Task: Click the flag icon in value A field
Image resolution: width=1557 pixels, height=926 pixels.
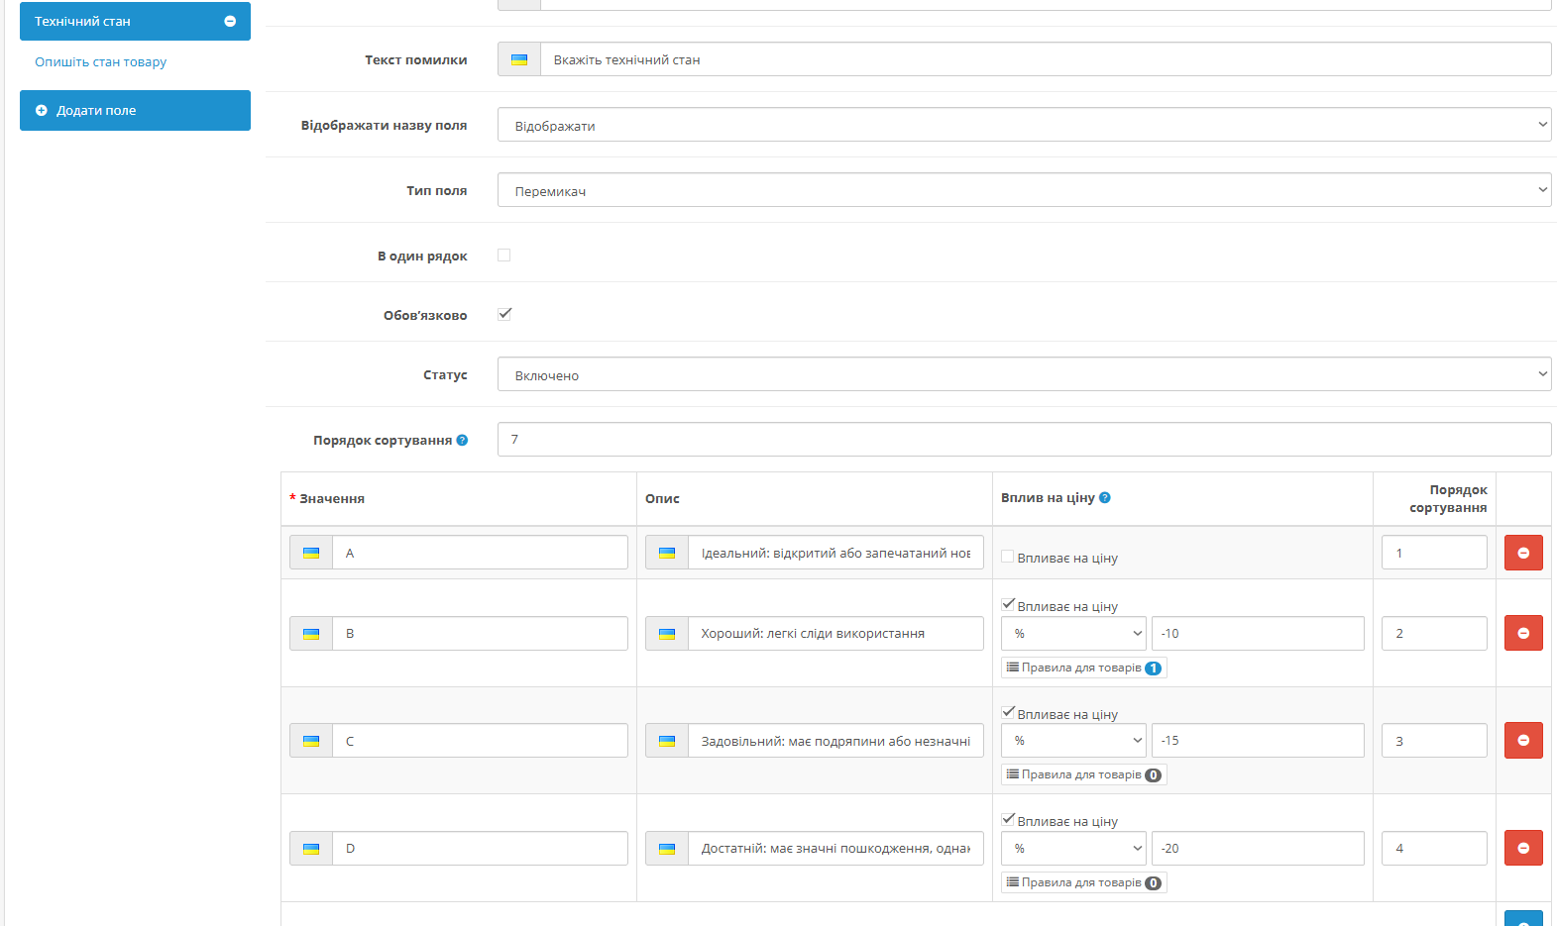Action: [x=311, y=553]
